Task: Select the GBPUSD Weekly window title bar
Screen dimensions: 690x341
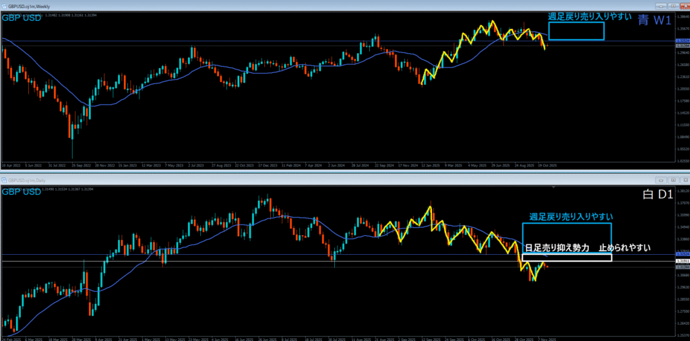Action: [x=337, y=5]
